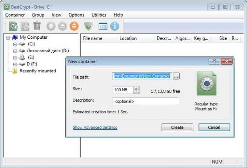Click the Cancel button
The width and height of the screenshot is (247, 168).
[214, 127]
